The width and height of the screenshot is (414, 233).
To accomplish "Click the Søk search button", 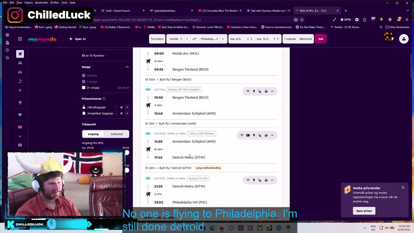I will point(321,39).
